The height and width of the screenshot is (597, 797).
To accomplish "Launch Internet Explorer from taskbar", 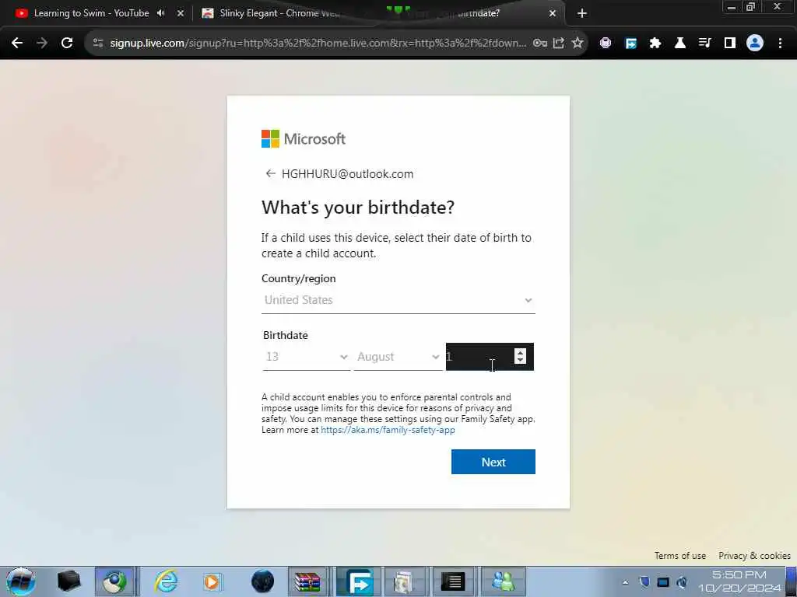I will click(167, 581).
